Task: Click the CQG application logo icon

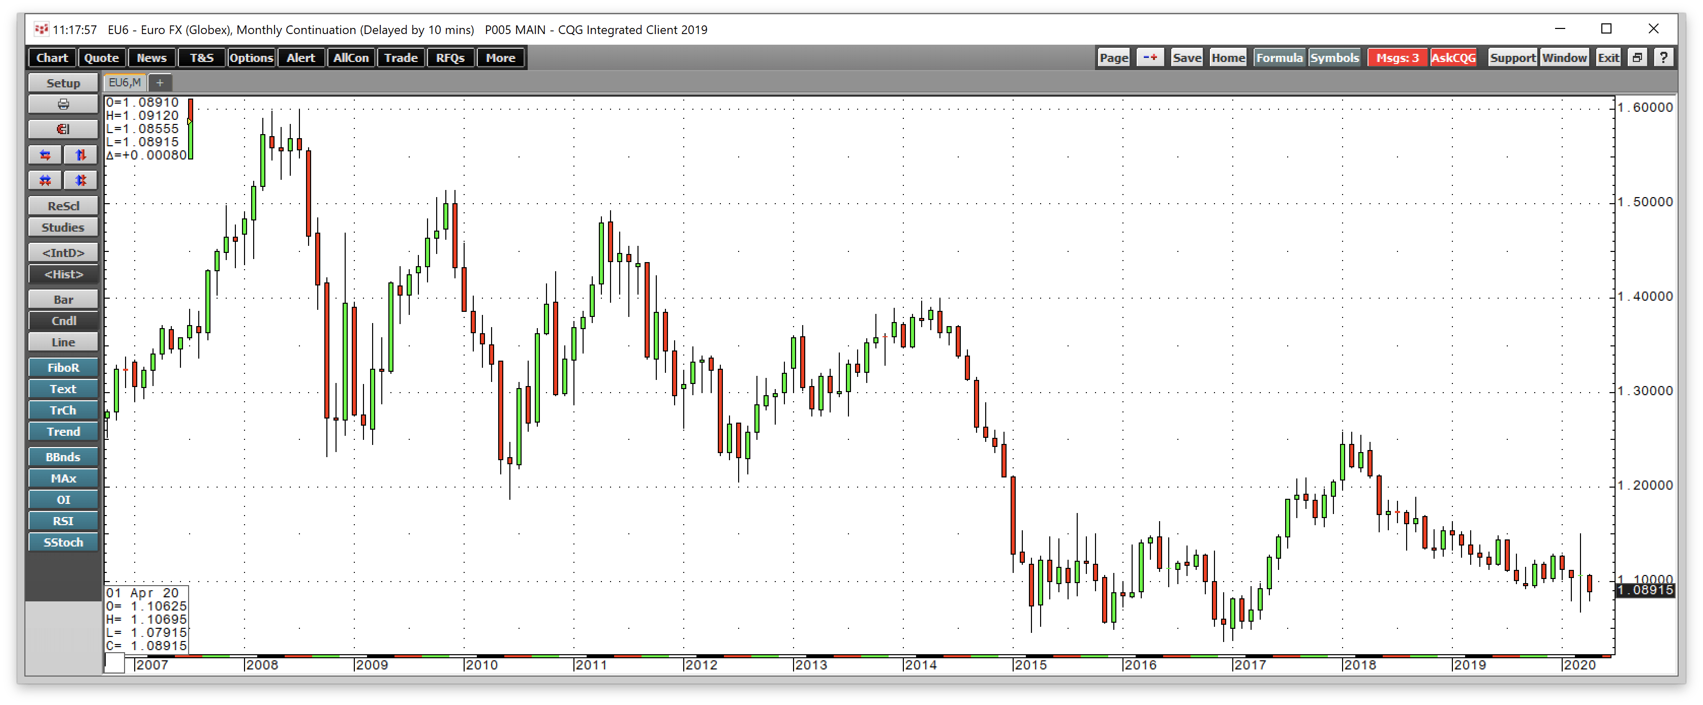Action: [41, 29]
